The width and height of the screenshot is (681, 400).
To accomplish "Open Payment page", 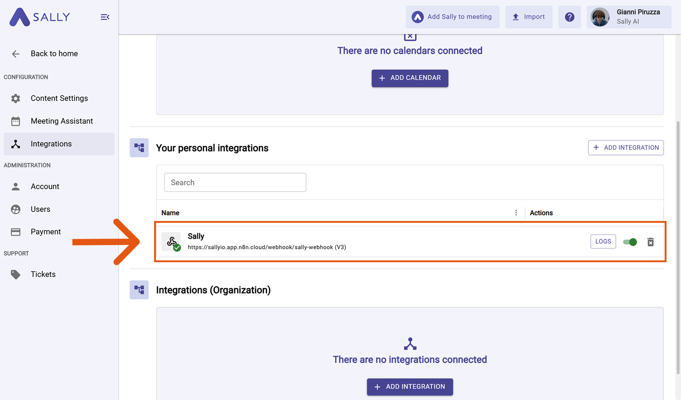I will coord(59,232).
